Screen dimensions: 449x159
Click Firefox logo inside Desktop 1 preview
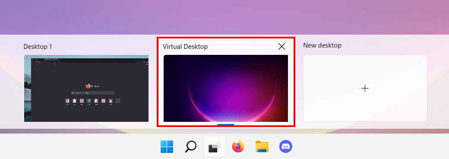[x=88, y=86]
